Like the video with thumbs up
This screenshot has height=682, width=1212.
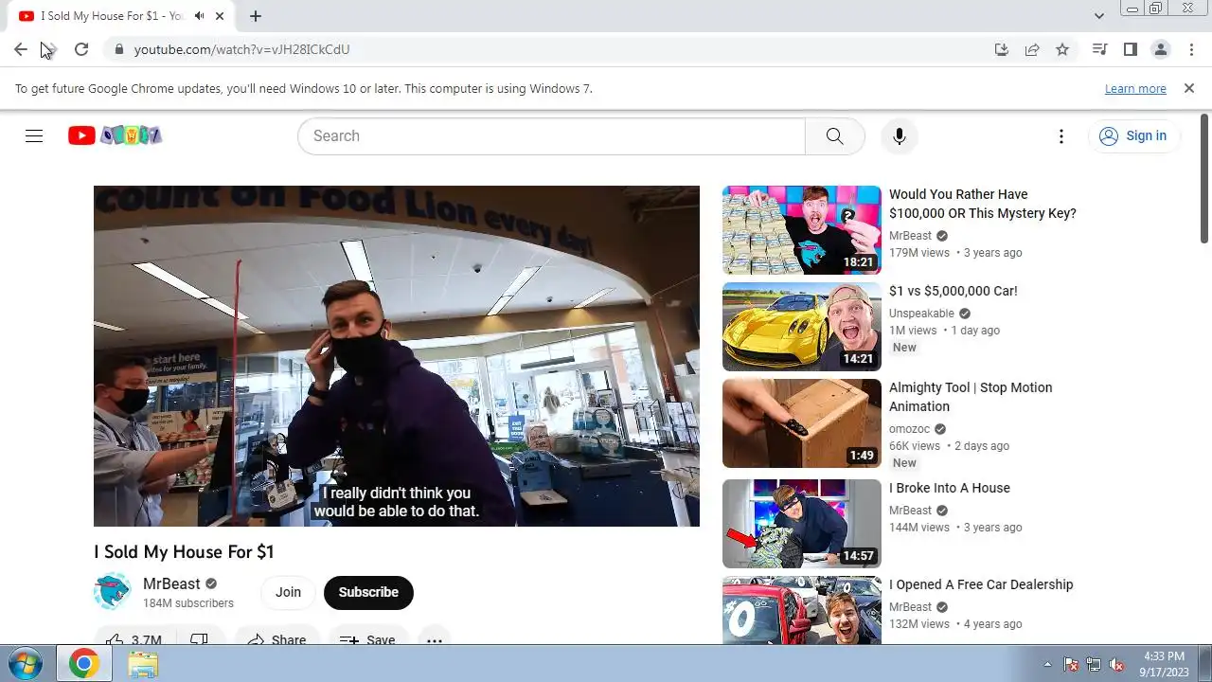134,640
